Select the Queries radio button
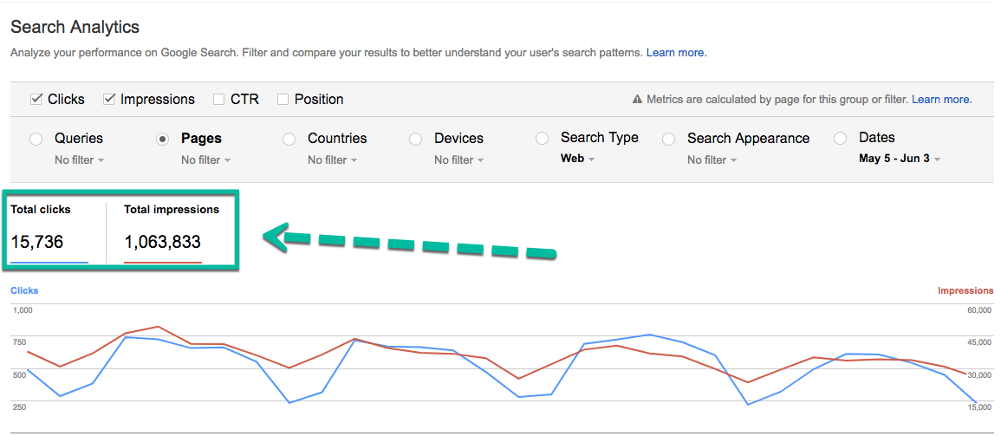This screenshot has width=1001, height=436. coord(36,139)
